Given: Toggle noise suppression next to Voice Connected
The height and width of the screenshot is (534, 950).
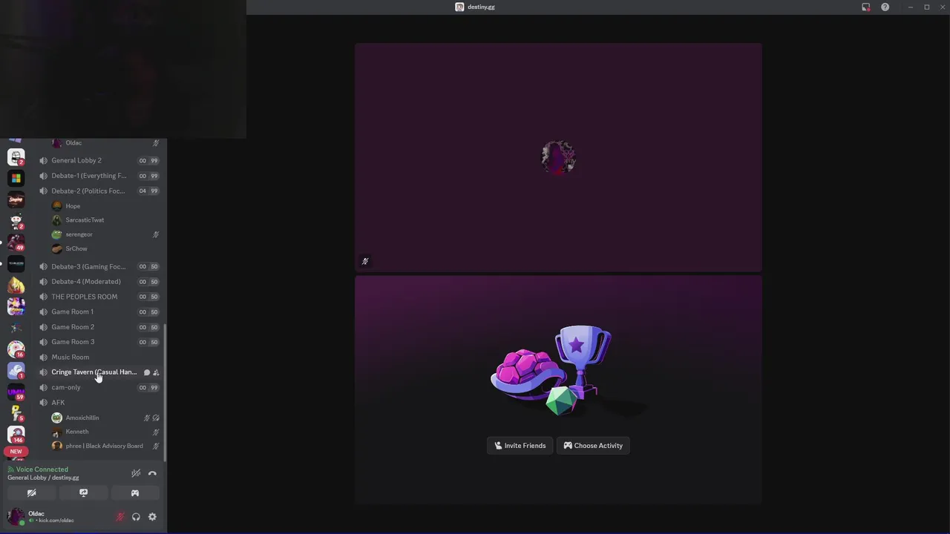Looking at the screenshot, I should tap(136, 473).
